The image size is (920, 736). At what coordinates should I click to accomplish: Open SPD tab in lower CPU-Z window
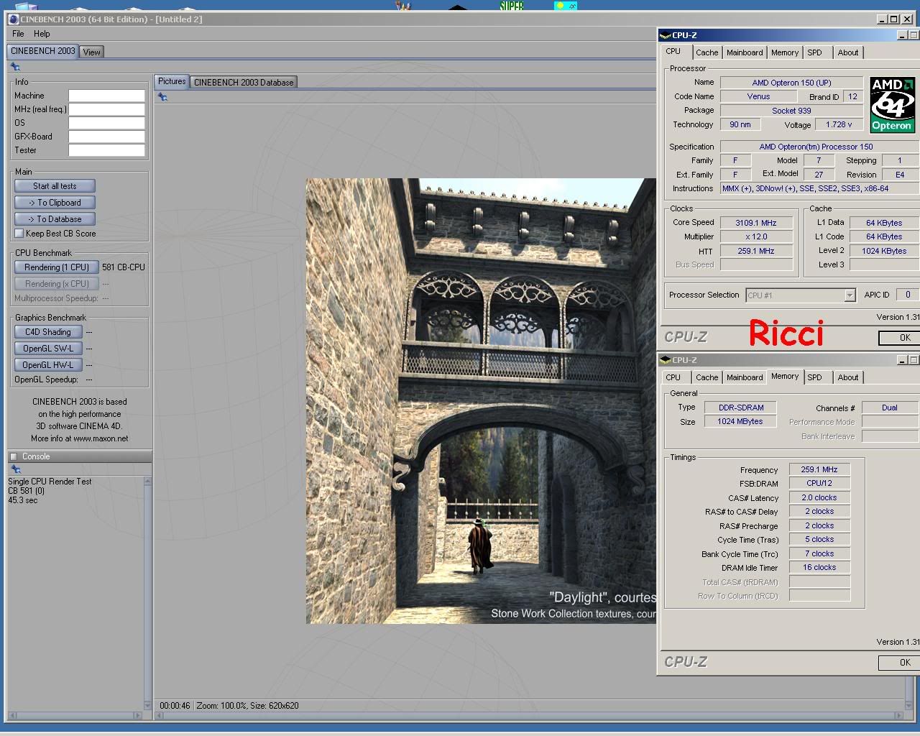point(814,377)
